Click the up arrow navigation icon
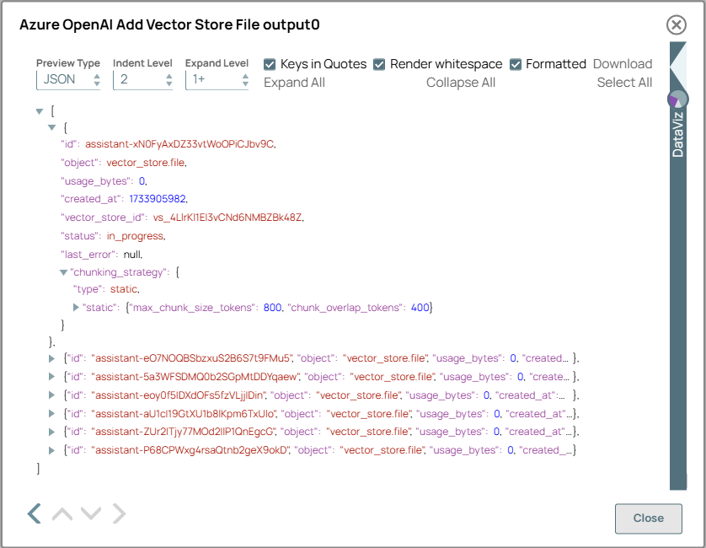This screenshot has height=548, width=706. coord(62,513)
